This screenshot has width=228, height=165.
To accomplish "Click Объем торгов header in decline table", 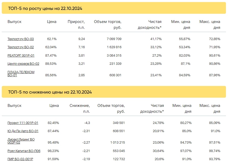I will [x=111, y=108].
